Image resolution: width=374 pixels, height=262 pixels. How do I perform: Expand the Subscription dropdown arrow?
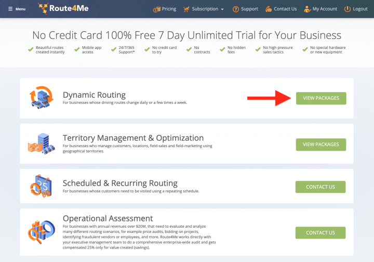click(x=222, y=9)
